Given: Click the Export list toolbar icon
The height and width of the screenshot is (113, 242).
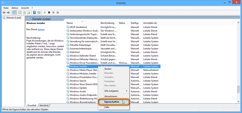Looking at the screenshot, I should click(x=29, y=12).
